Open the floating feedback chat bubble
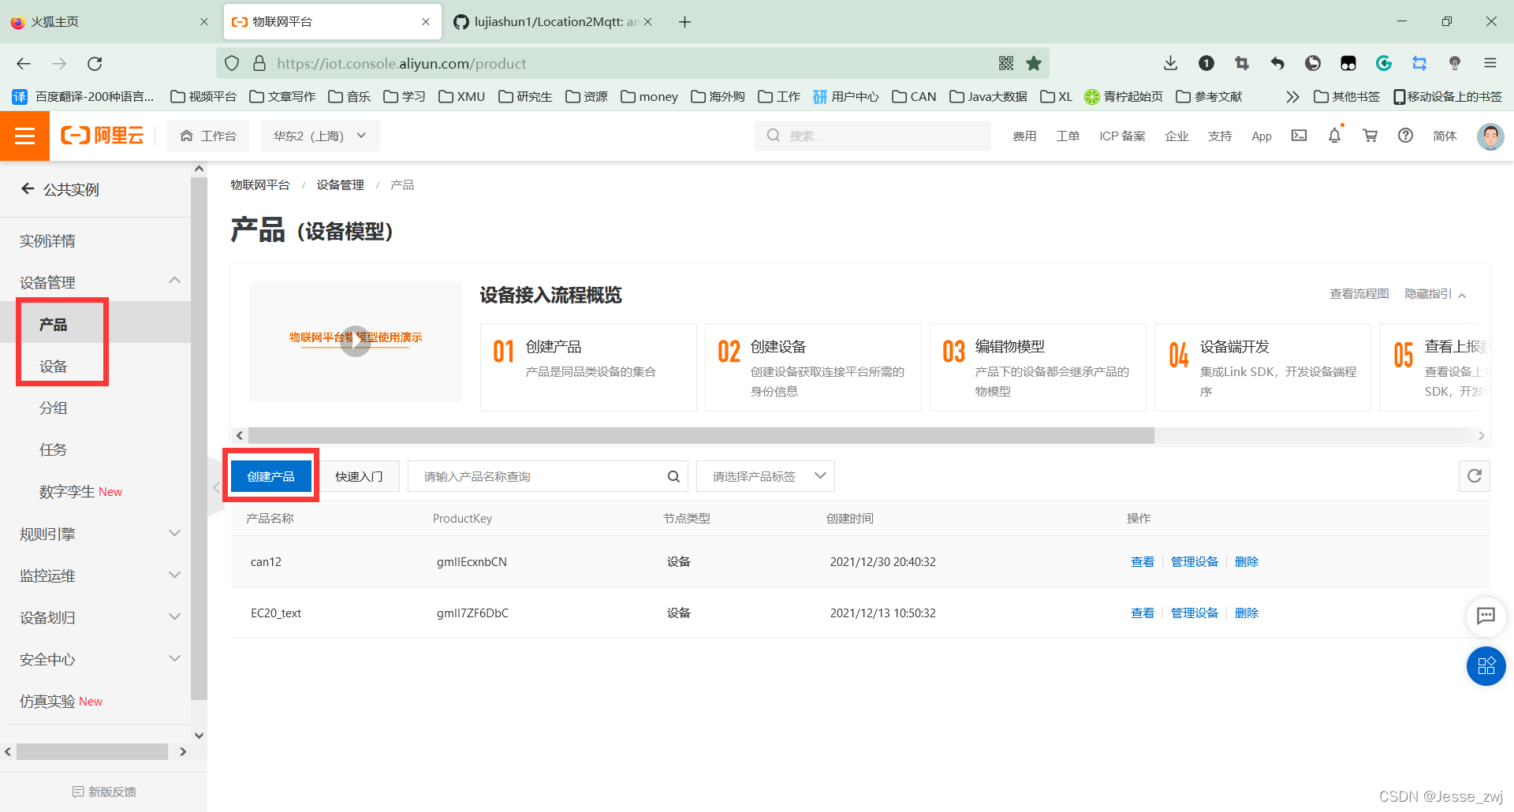Screen dimensions: 1514x812 pos(1486,617)
